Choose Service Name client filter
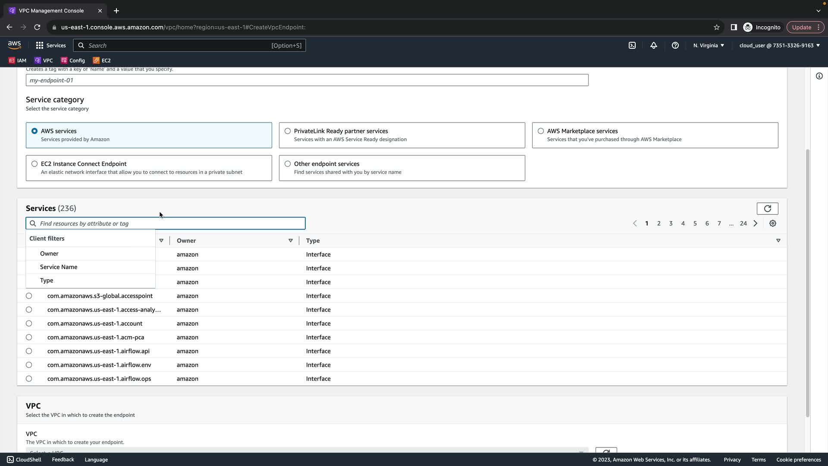828x466 pixels. pyautogui.click(x=59, y=267)
